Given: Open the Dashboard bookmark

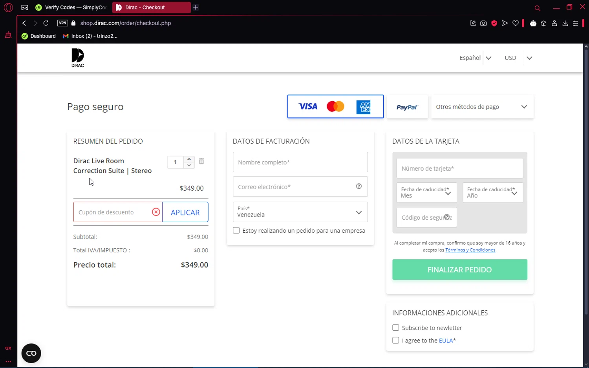Looking at the screenshot, I should click(x=38, y=36).
